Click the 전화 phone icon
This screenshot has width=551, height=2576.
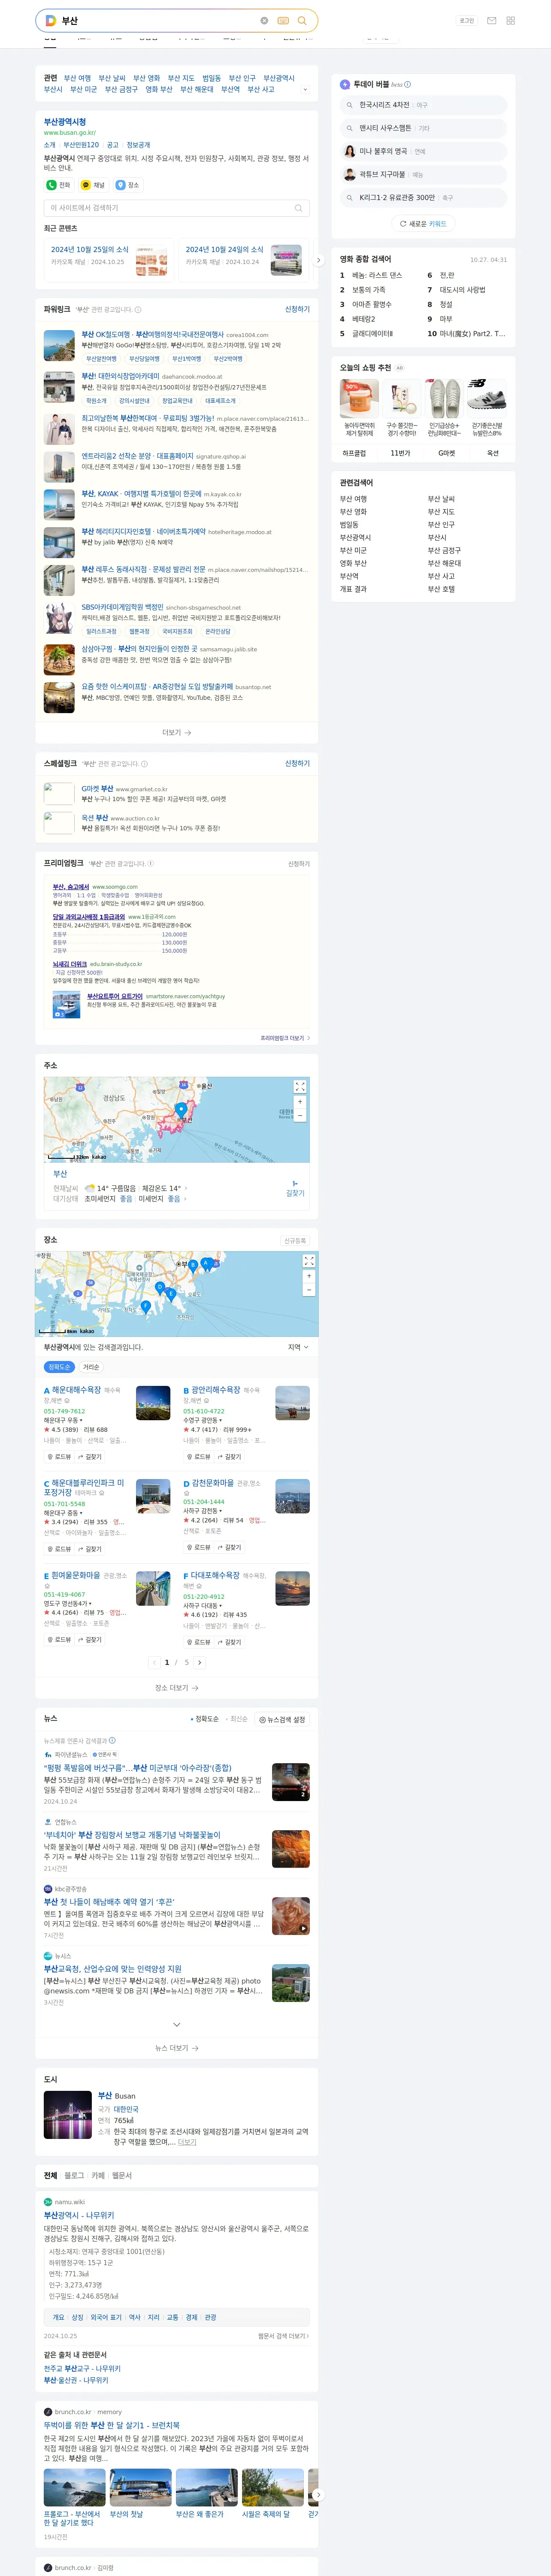click(51, 185)
